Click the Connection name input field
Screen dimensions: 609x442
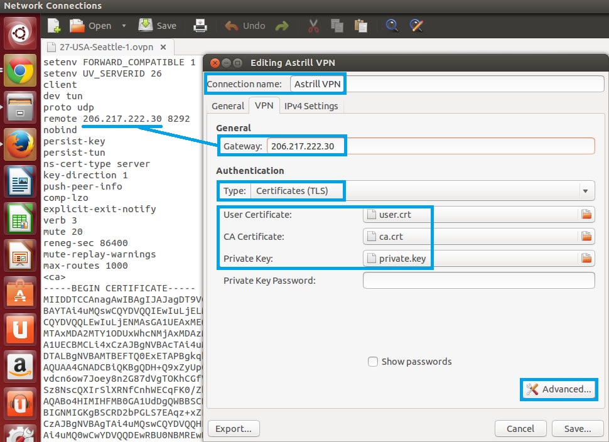click(x=447, y=84)
